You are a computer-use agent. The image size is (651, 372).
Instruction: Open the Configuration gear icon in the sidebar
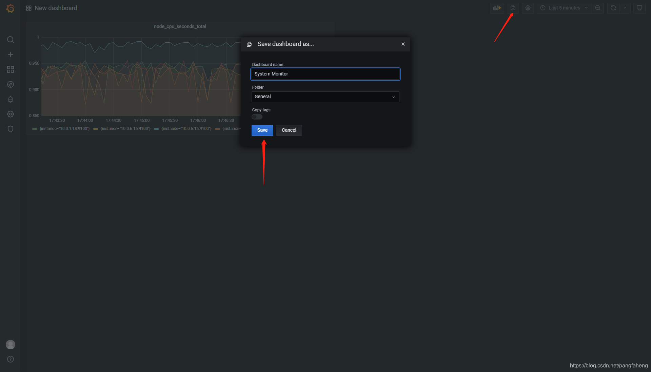tap(11, 114)
